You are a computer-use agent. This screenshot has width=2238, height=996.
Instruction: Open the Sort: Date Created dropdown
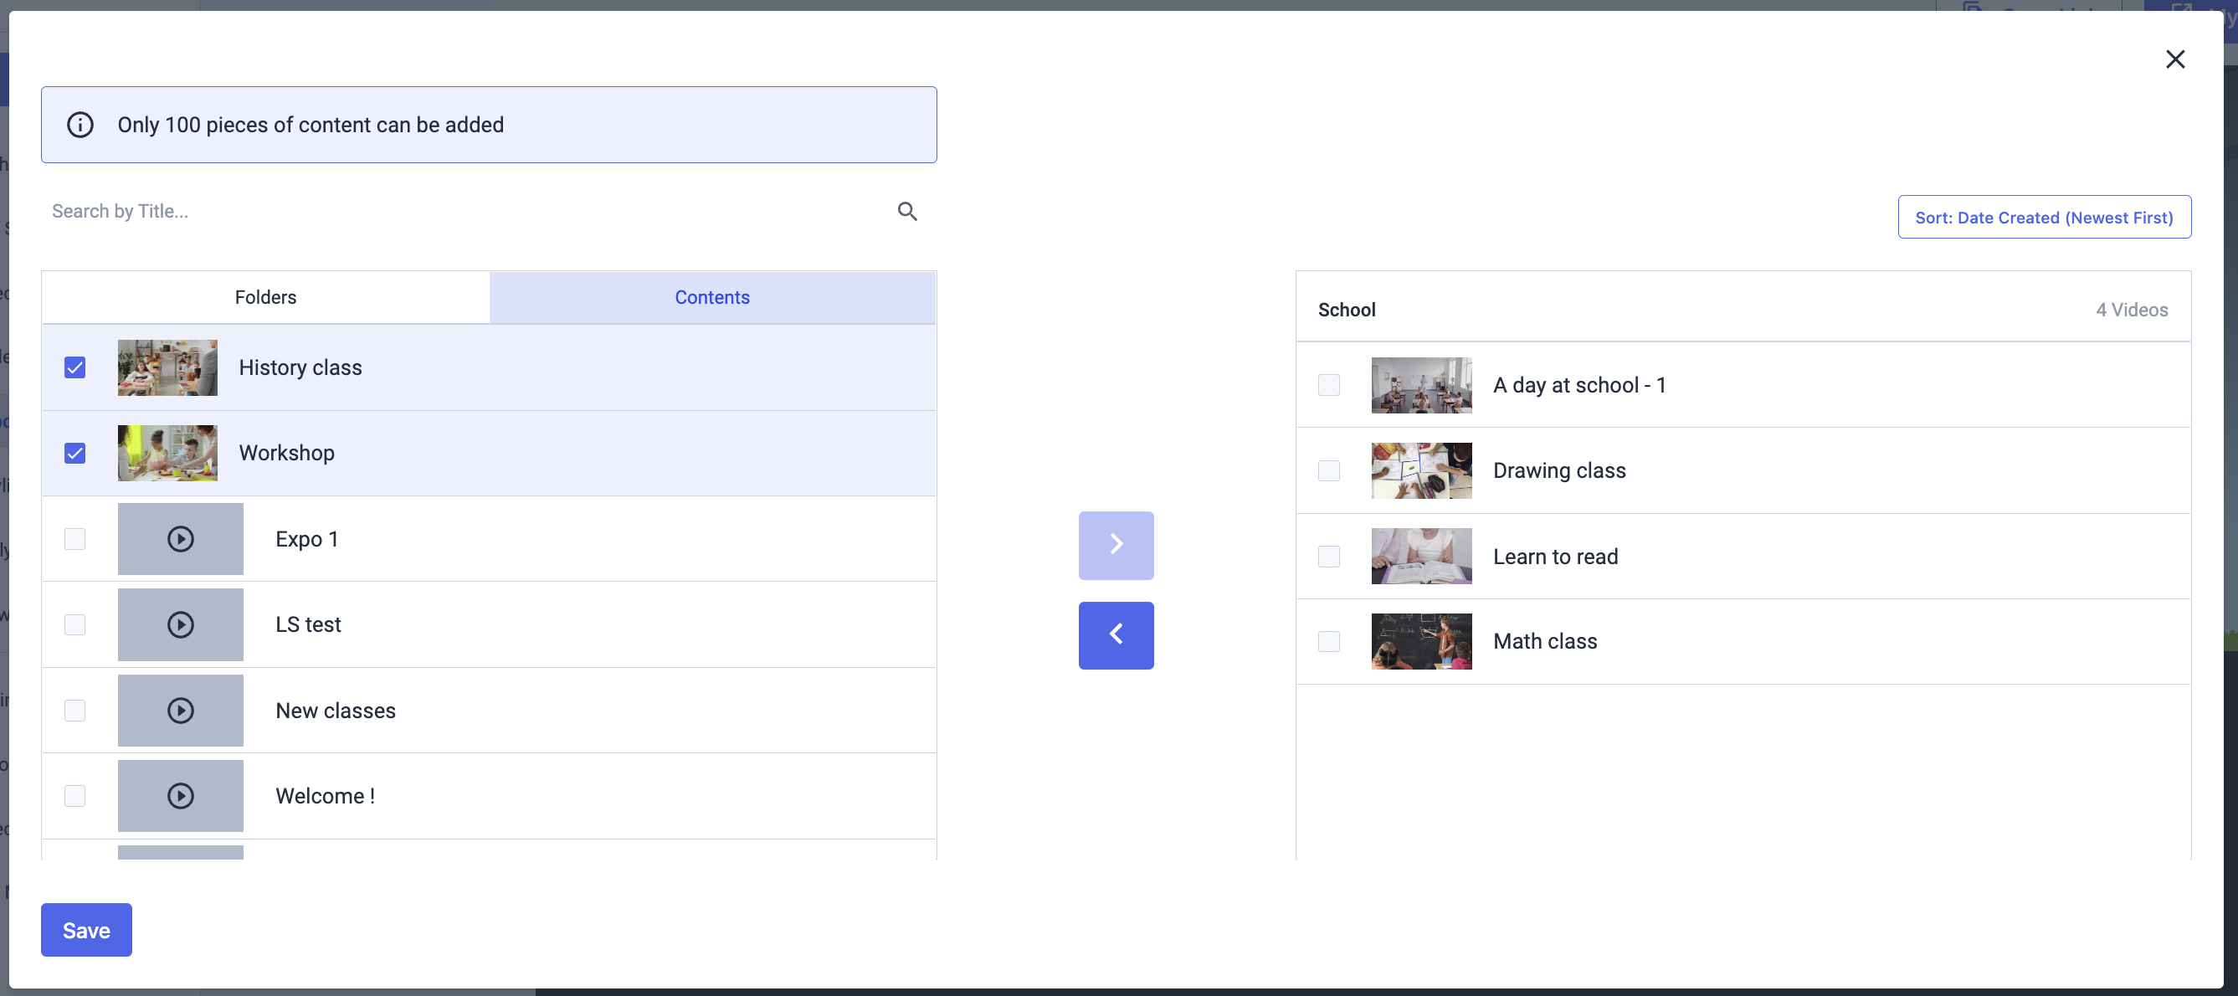(x=2043, y=218)
